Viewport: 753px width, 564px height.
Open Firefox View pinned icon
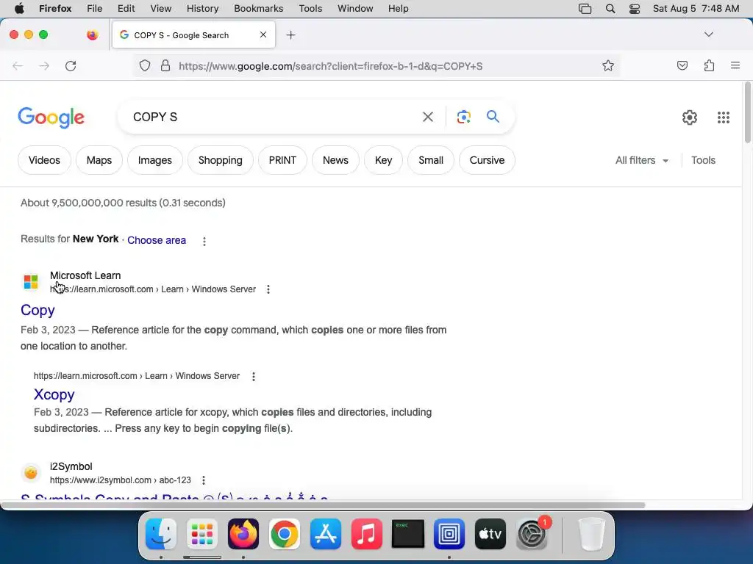92,35
